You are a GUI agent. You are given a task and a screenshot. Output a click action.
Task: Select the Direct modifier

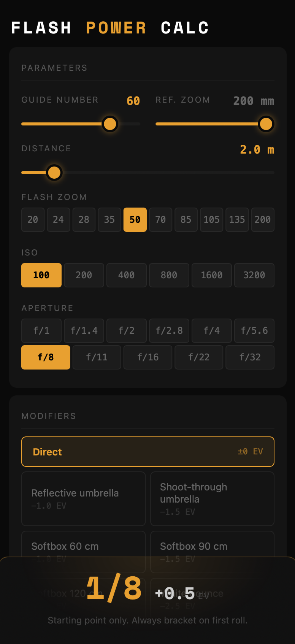coord(148,452)
